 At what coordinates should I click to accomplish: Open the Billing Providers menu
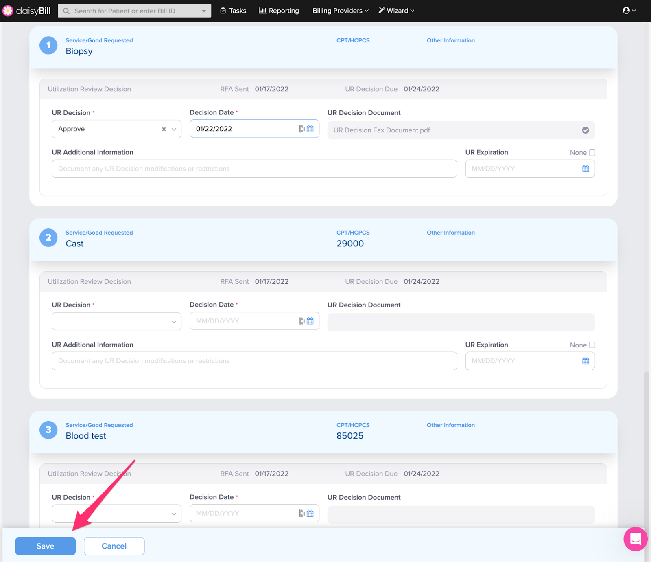pyautogui.click(x=341, y=11)
